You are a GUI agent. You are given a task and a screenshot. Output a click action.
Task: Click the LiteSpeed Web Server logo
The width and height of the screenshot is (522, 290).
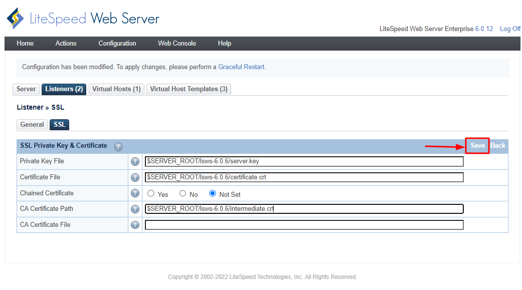(x=83, y=19)
